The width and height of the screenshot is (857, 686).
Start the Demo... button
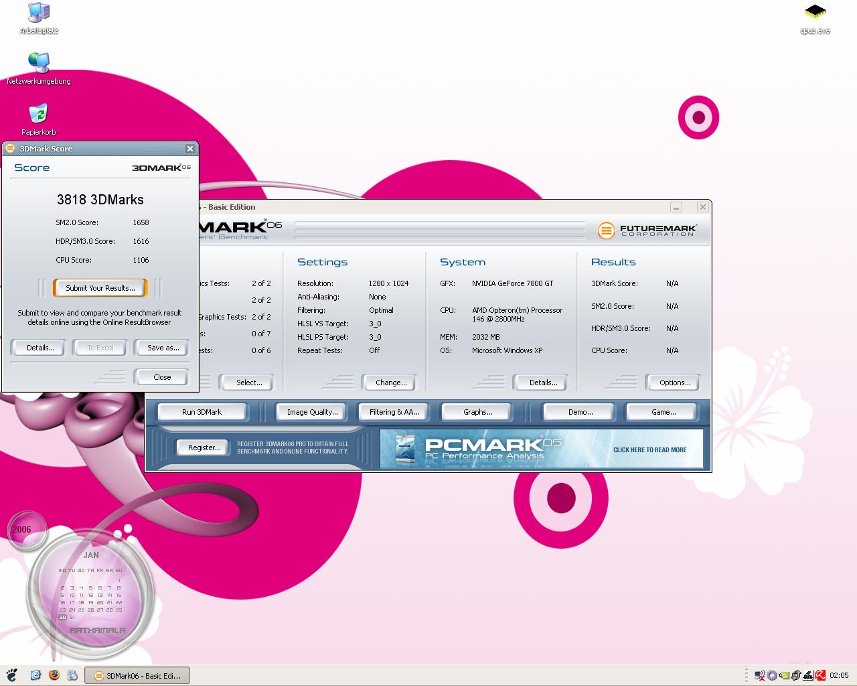[x=580, y=412]
